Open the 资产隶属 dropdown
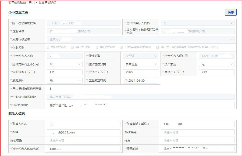Viewport: 242px width, 156px height. [x=216, y=64]
